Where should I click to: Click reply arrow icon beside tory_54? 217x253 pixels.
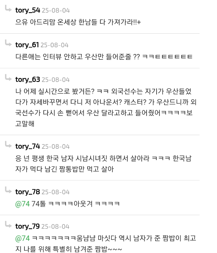tap(8, 9)
